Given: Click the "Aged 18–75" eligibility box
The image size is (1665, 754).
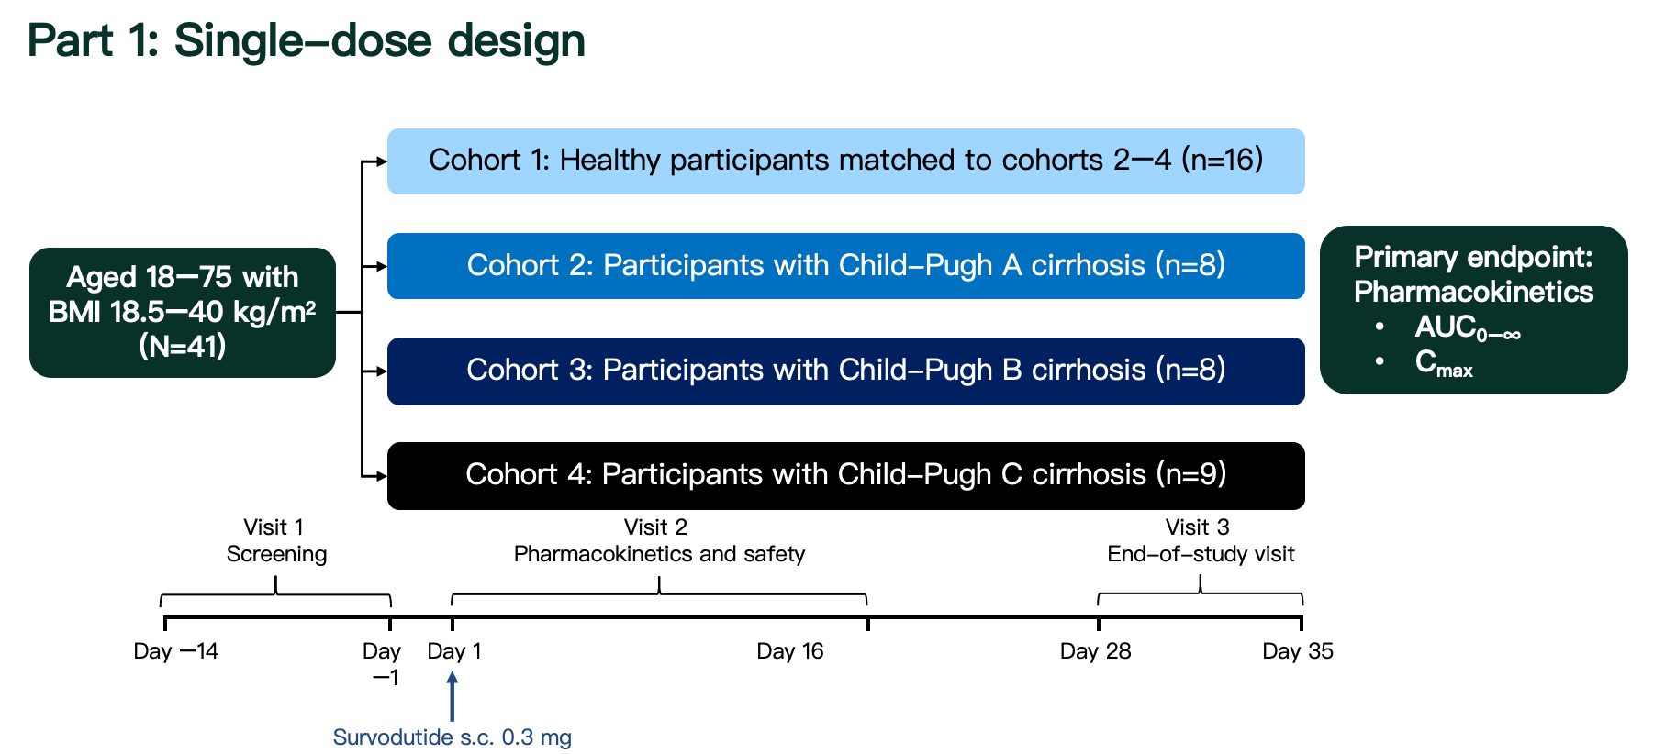Looking at the screenshot, I should click(183, 312).
